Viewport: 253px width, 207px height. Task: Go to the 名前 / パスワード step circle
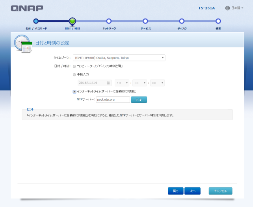tap(36, 21)
